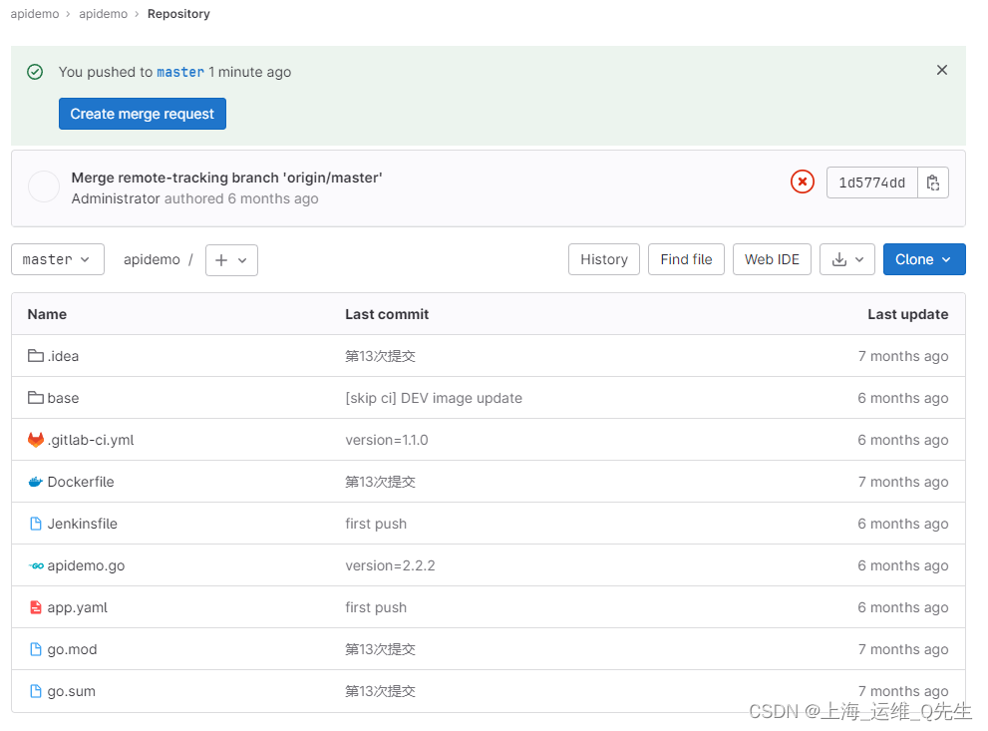Viewport: 988px width, 731px height.
Task: Click the Docker whale icon beside Dockerfile
Action: click(x=36, y=482)
